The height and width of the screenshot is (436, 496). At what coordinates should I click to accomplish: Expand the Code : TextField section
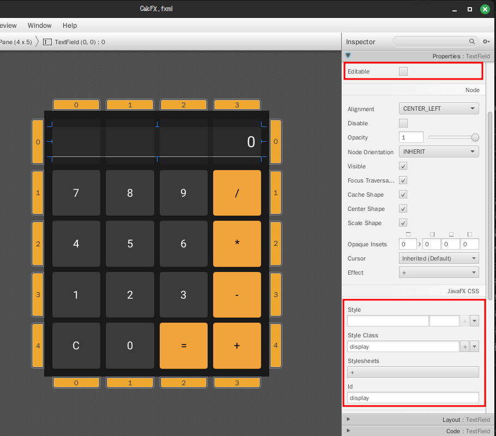point(348,431)
